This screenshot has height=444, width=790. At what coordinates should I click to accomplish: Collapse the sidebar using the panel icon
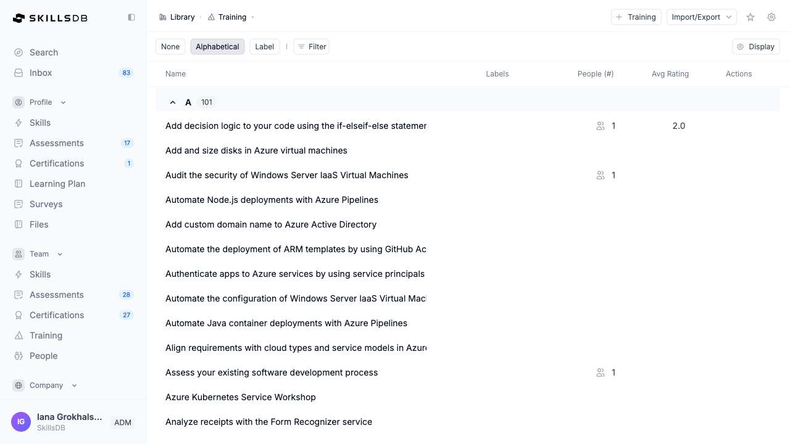pyautogui.click(x=131, y=17)
